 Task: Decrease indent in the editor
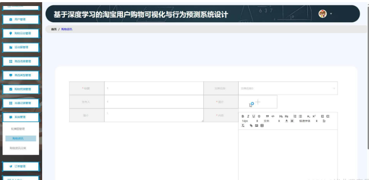pos(323,116)
